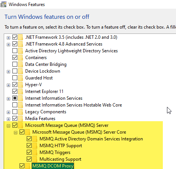Uncheck the Containers feature checkbox
This screenshot has width=176, height=169.
click(15, 58)
